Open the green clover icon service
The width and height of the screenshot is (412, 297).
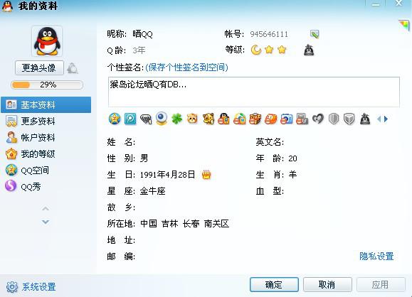pos(177,119)
